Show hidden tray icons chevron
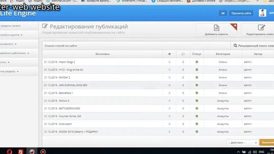Image resolution: width=274 pixels, height=154 pixels. (238, 152)
